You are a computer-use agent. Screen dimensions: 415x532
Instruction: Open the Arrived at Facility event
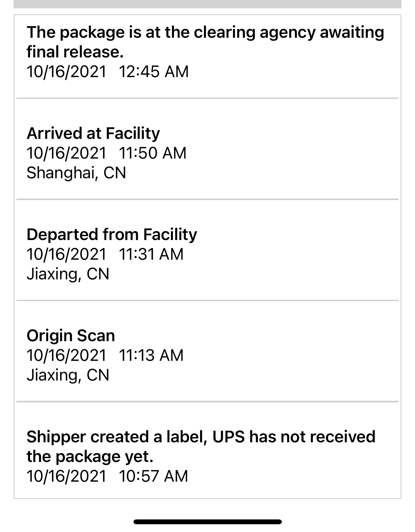tap(93, 133)
